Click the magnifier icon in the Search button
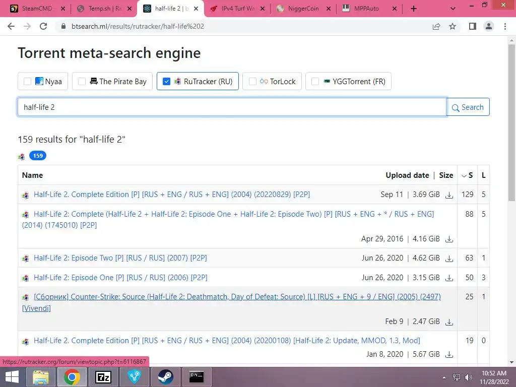 tap(456, 108)
